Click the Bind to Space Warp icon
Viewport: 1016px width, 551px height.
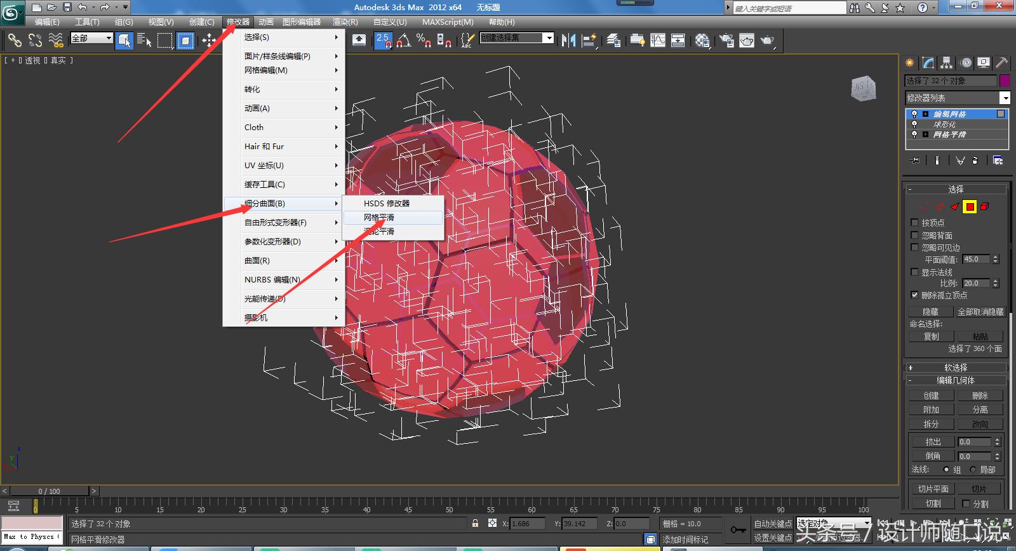56,41
